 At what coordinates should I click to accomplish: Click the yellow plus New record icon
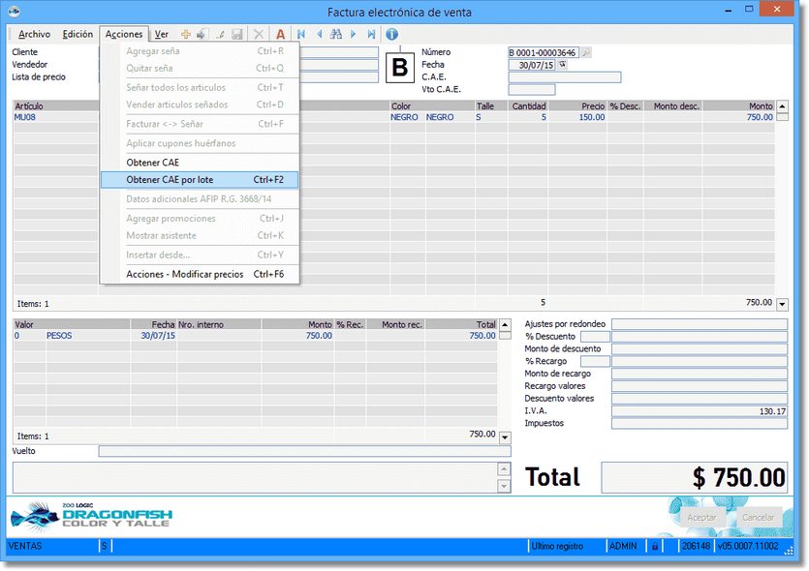tap(186, 34)
